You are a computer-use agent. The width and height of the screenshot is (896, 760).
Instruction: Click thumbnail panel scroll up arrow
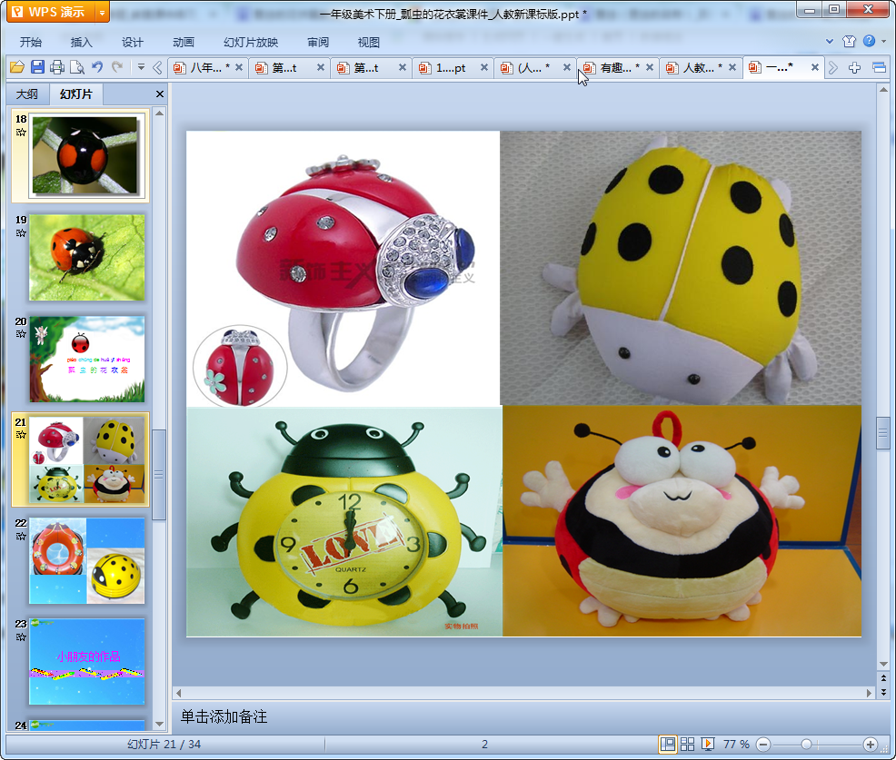[x=159, y=114]
